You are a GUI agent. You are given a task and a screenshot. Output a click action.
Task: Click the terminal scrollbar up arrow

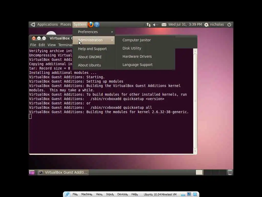point(195,51)
